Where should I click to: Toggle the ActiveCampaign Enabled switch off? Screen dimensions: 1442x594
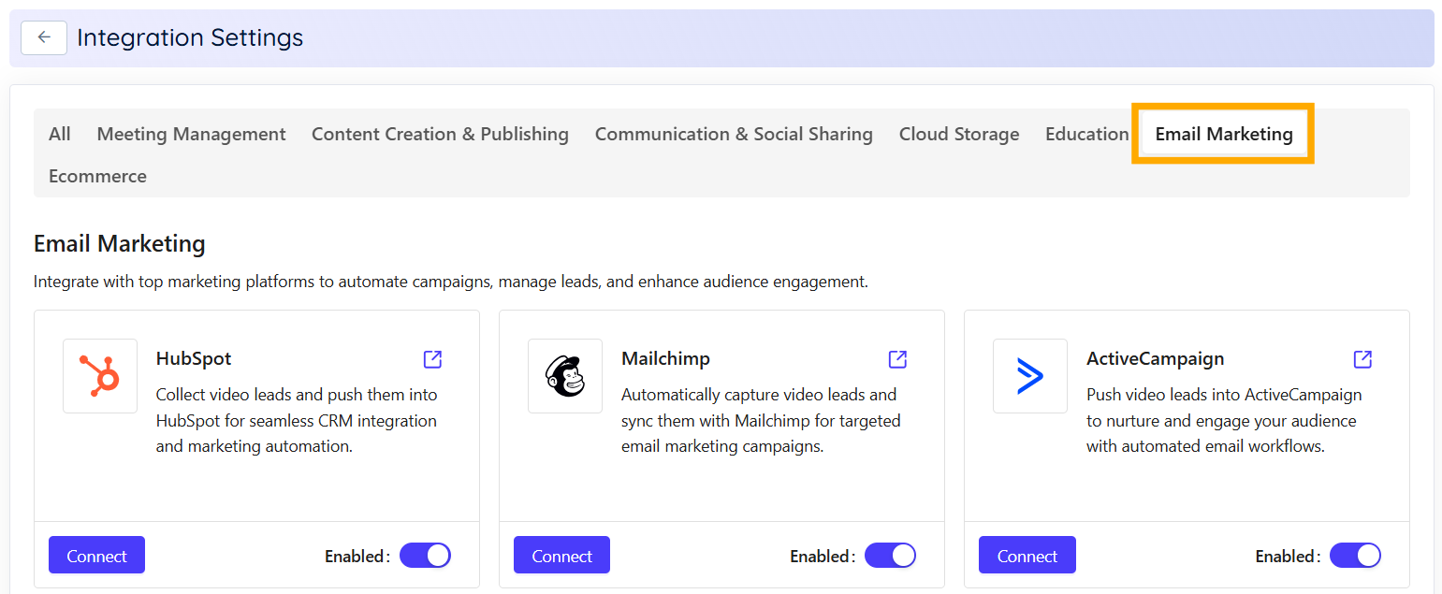(1355, 555)
